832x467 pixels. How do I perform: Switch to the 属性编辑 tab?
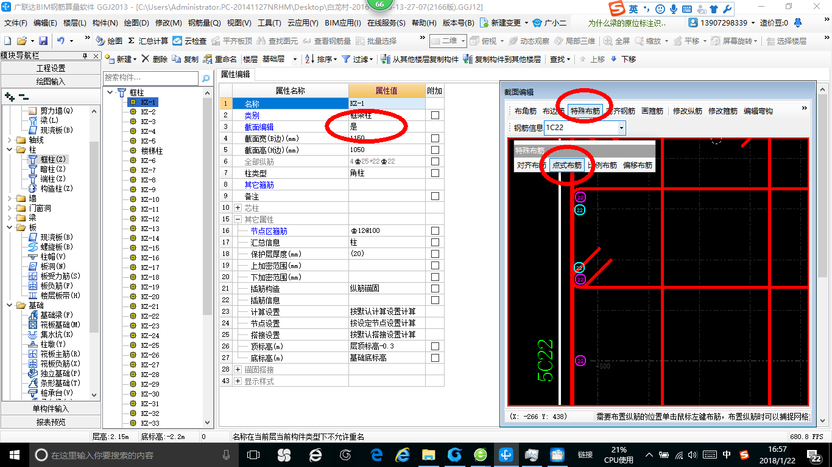(235, 74)
